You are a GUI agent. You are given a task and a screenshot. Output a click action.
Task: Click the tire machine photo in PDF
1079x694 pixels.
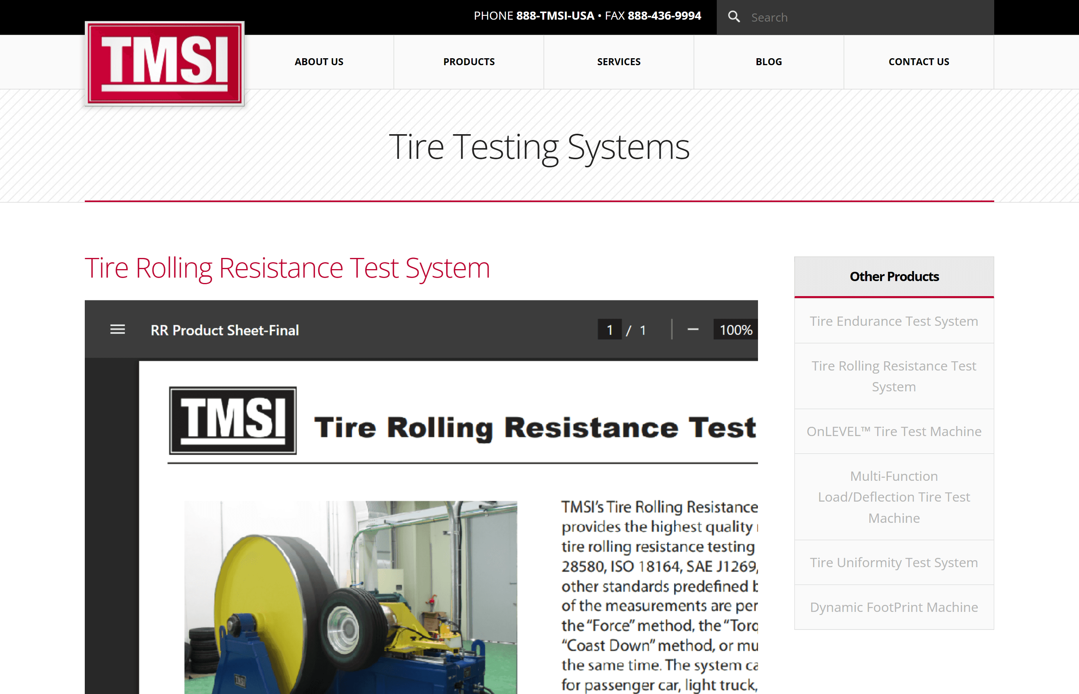click(x=350, y=597)
